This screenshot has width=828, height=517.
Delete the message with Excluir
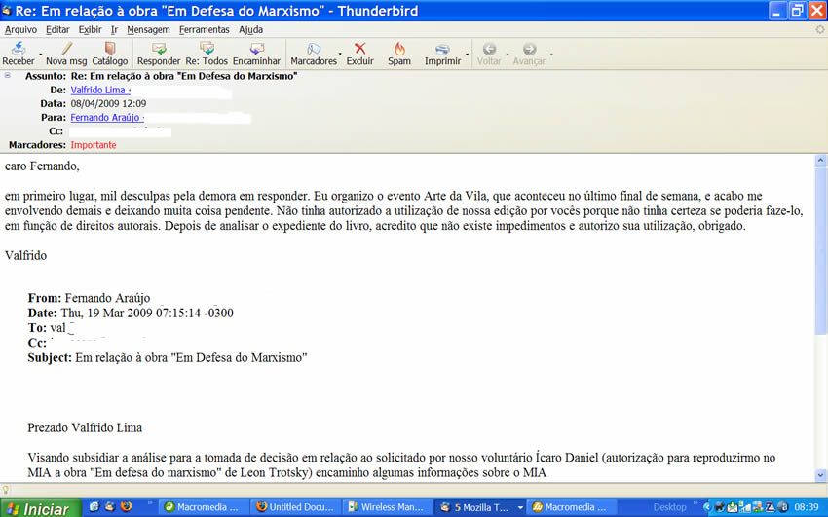pyautogui.click(x=359, y=50)
